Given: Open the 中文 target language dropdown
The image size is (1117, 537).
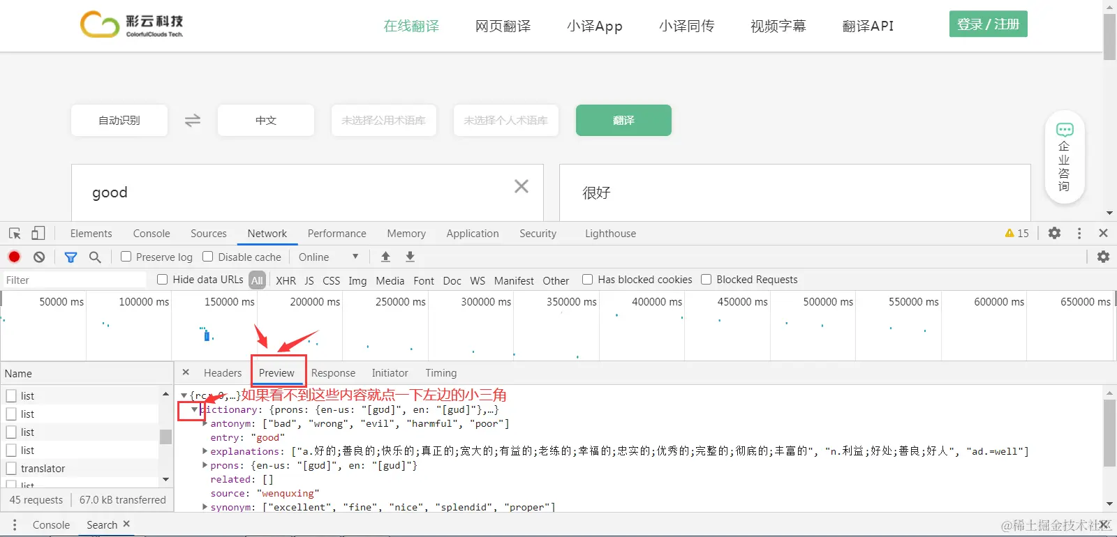Looking at the screenshot, I should click(x=266, y=121).
